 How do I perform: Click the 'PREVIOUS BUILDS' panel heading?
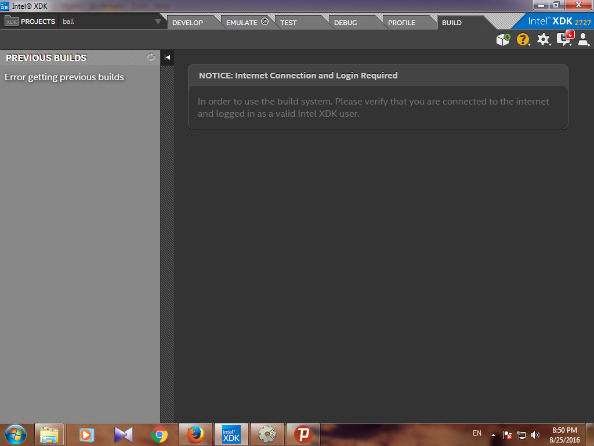click(x=46, y=57)
